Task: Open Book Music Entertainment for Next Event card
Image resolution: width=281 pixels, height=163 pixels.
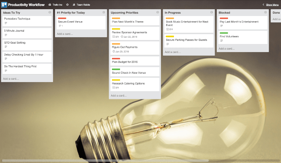Action: (189, 24)
